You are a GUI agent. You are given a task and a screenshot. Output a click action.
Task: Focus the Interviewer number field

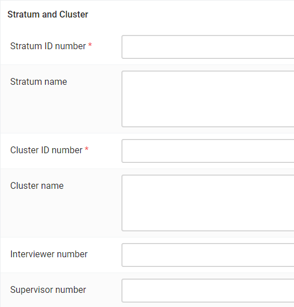(x=208, y=255)
